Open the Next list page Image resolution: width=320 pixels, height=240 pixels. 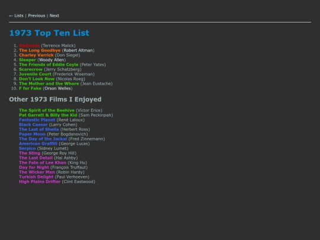pos(55,16)
